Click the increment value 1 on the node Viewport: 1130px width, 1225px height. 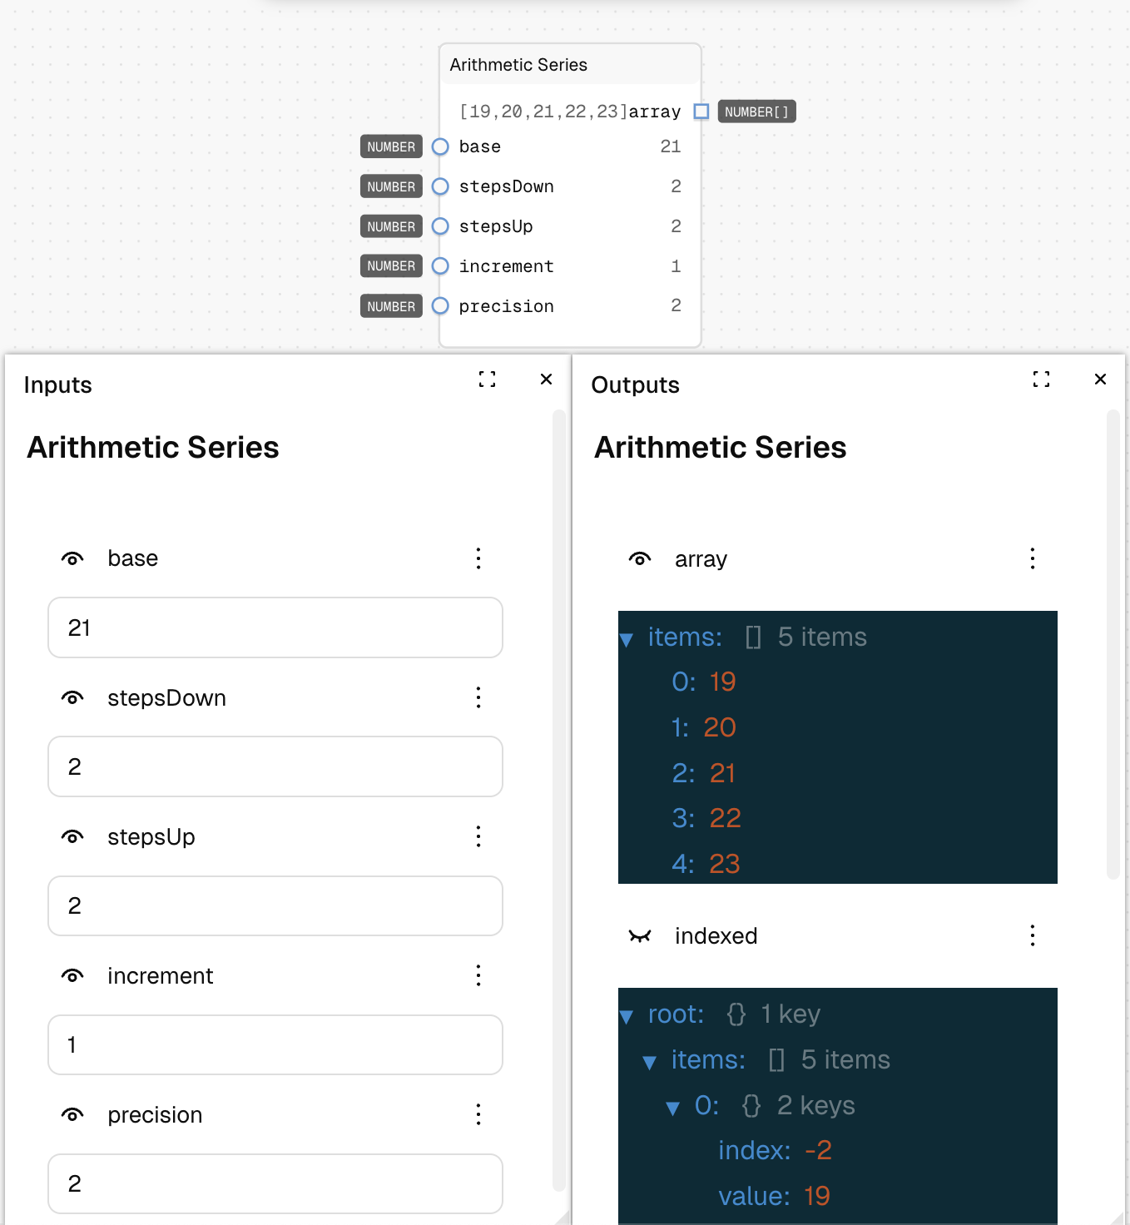tap(676, 266)
